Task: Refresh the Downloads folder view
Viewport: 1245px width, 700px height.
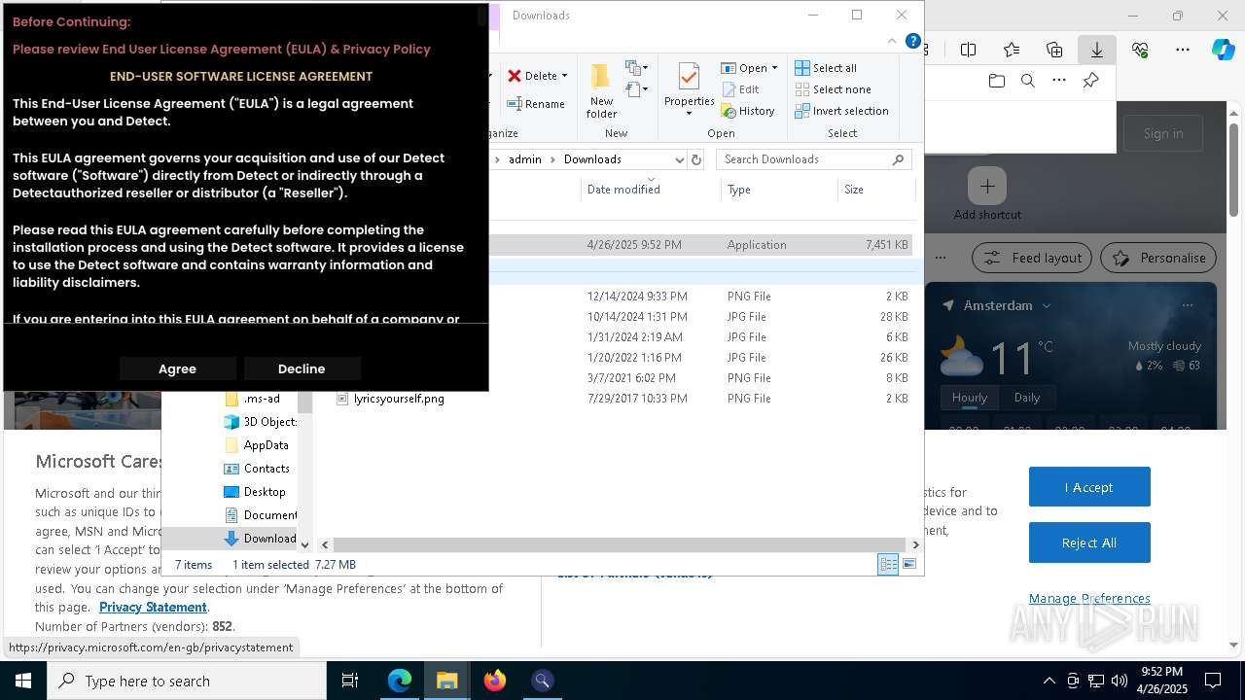Action: [695, 159]
